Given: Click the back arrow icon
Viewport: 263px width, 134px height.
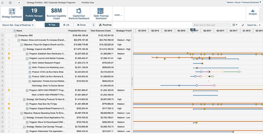Looking at the screenshot, I should coord(3,3).
